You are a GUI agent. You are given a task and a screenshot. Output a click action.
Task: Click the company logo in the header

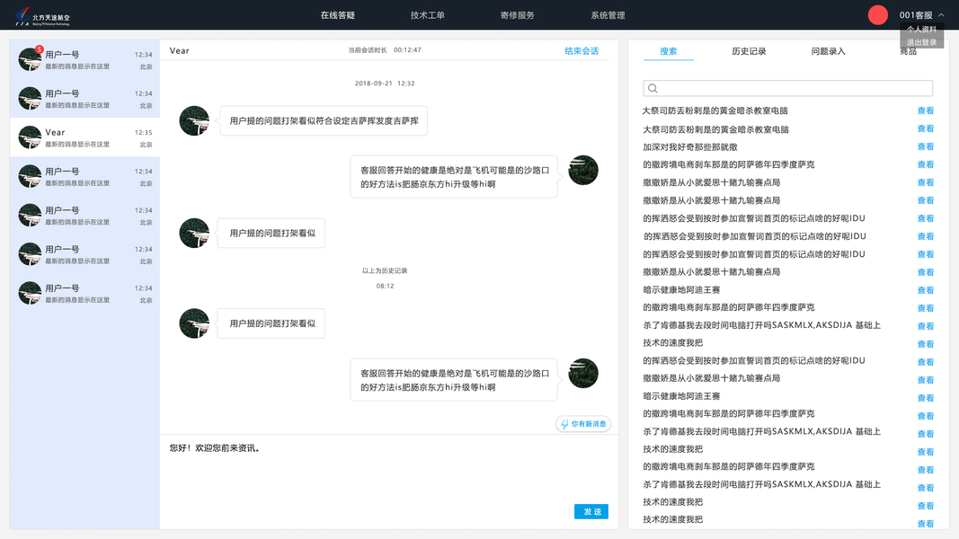(42, 16)
